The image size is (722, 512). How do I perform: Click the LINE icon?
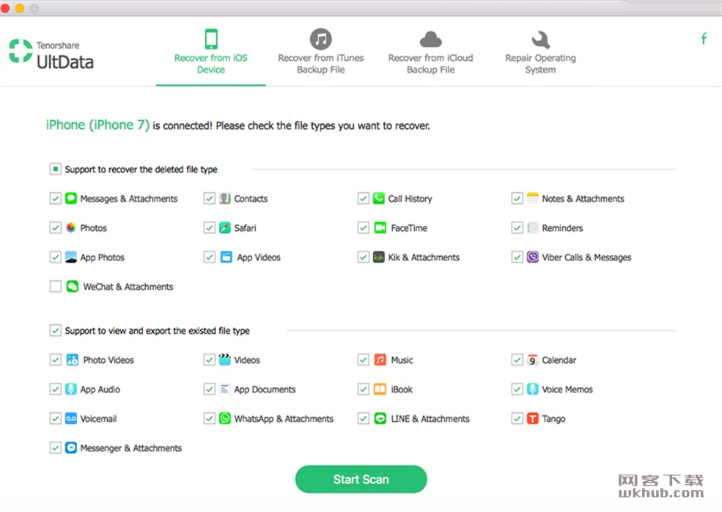[x=380, y=418]
